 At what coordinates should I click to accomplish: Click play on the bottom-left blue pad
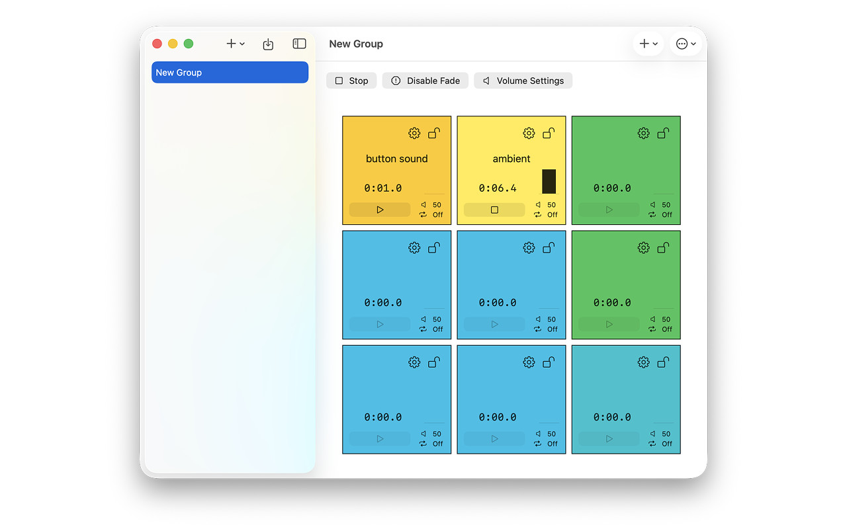coord(380,438)
